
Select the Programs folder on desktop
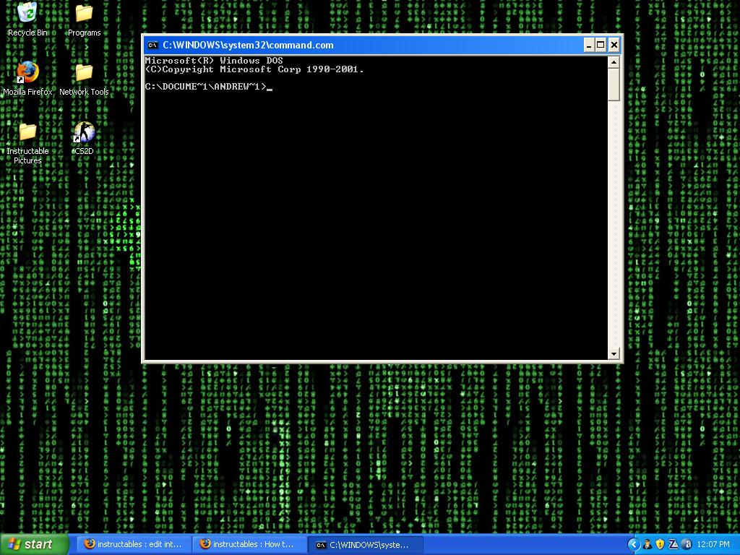(x=84, y=20)
